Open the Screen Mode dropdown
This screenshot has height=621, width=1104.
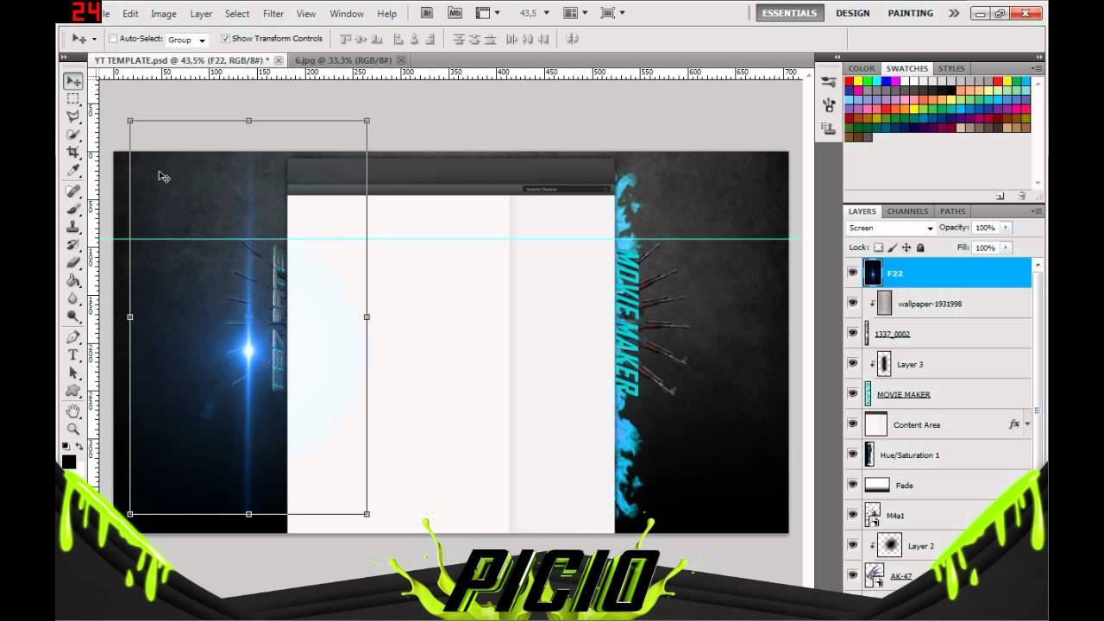click(612, 13)
